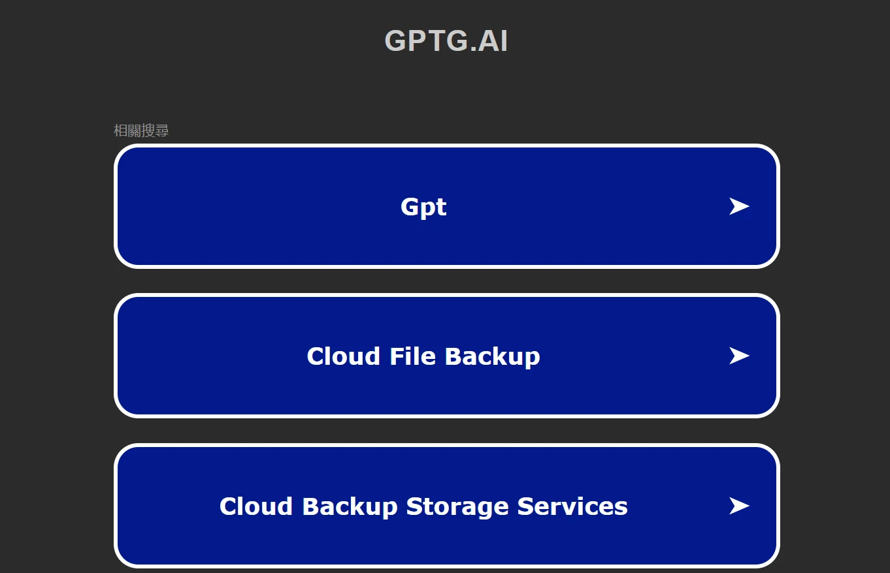Click arrow icon next to Cloud Backup Storage Services
The height and width of the screenshot is (573, 890).
tap(739, 506)
